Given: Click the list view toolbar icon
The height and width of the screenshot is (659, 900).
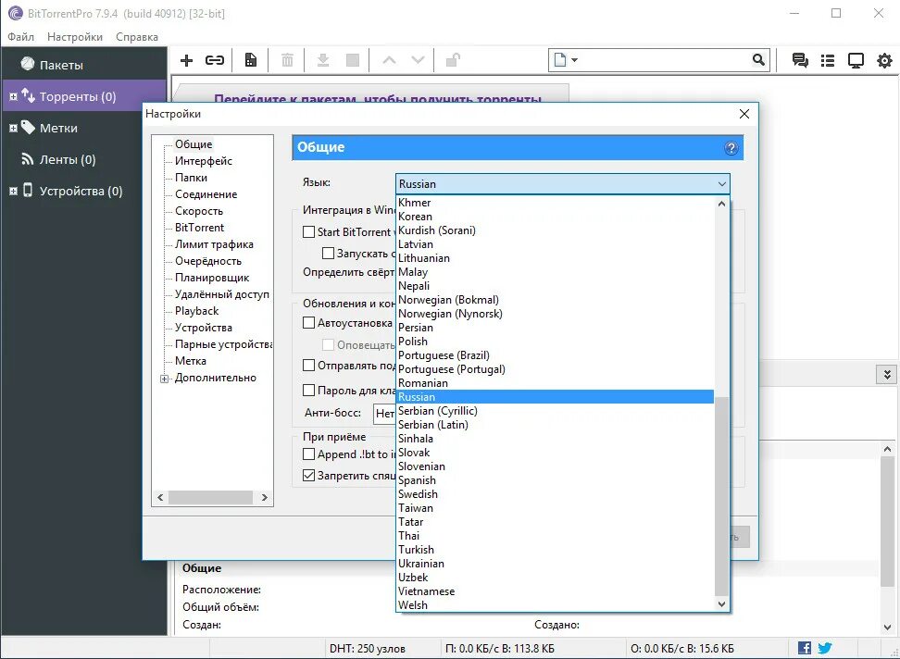Looking at the screenshot, I should click(828, 60).
